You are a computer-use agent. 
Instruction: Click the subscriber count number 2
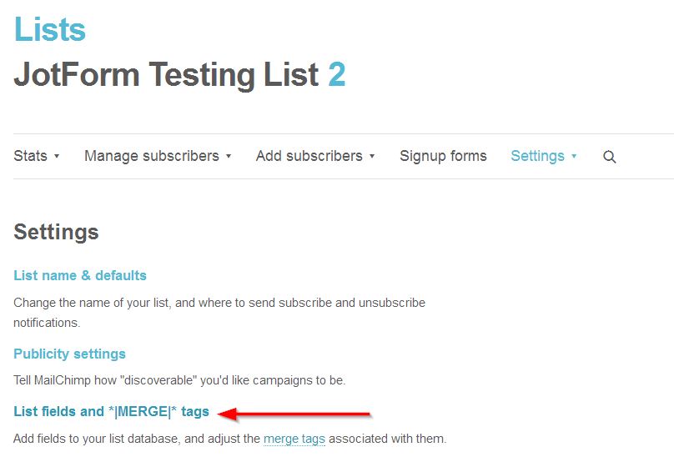[x=337, y=75]
